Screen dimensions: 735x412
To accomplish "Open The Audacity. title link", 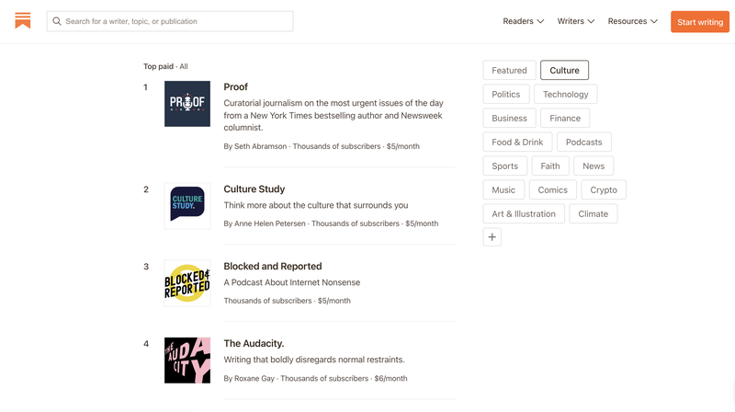I will point(254,344).
